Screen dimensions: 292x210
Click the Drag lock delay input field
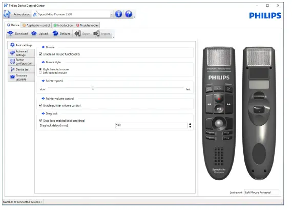(x=152, y=125)
